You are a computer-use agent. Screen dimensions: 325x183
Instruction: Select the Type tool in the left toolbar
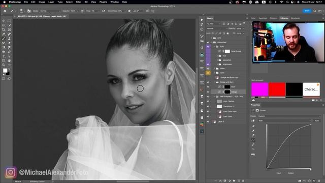coord(4,56)
